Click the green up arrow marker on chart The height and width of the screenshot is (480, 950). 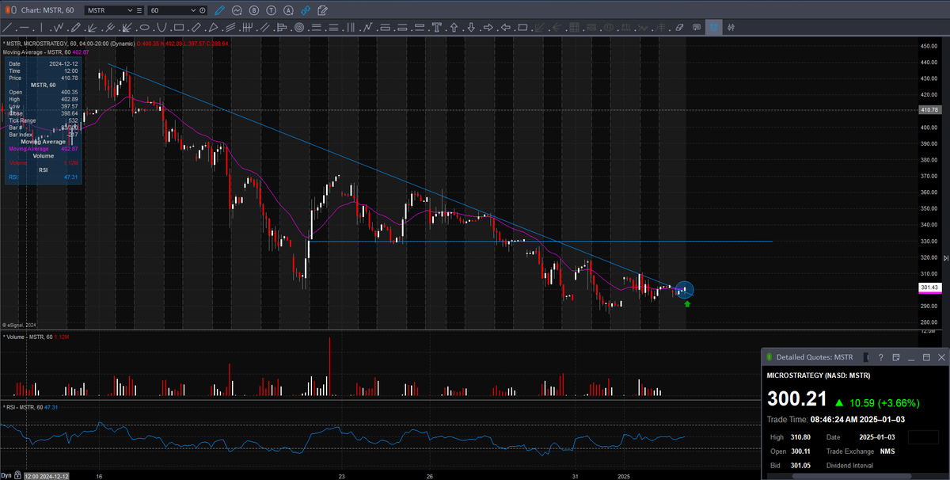[x=686, y=303]
